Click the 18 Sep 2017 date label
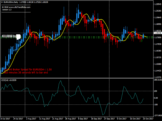This screenshot has height=121, width=162. click(96, 119)
